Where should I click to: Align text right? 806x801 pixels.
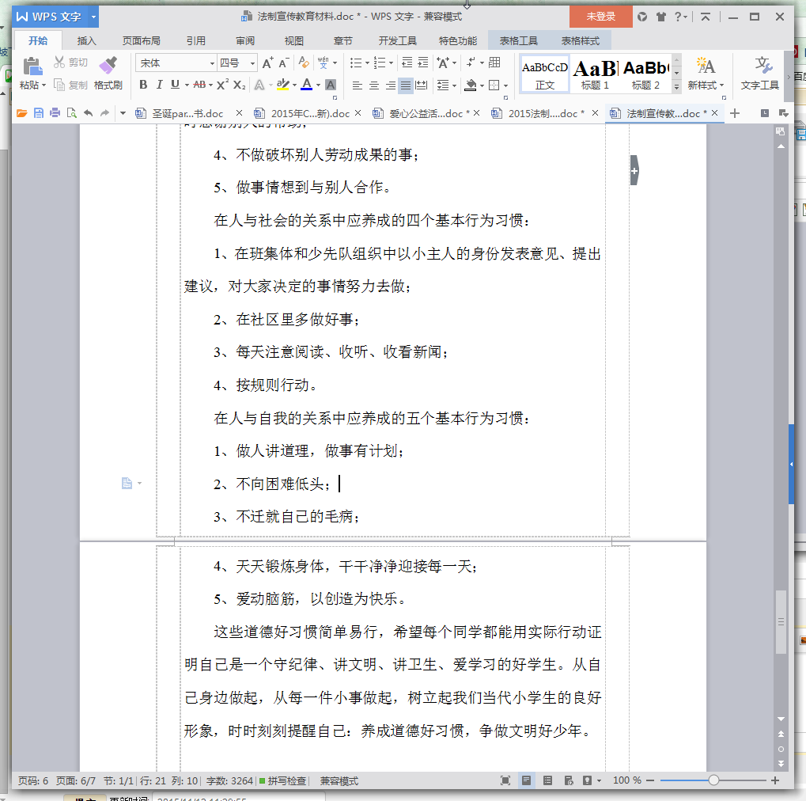click(391, 85)
